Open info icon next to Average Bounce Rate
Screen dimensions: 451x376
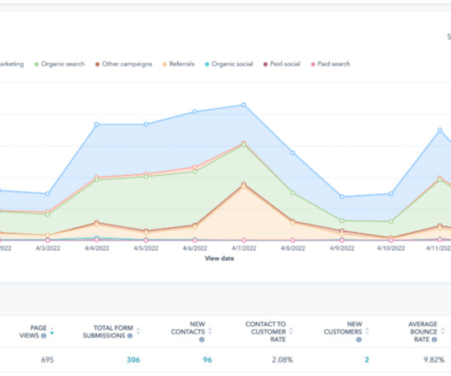coord(434,339)
